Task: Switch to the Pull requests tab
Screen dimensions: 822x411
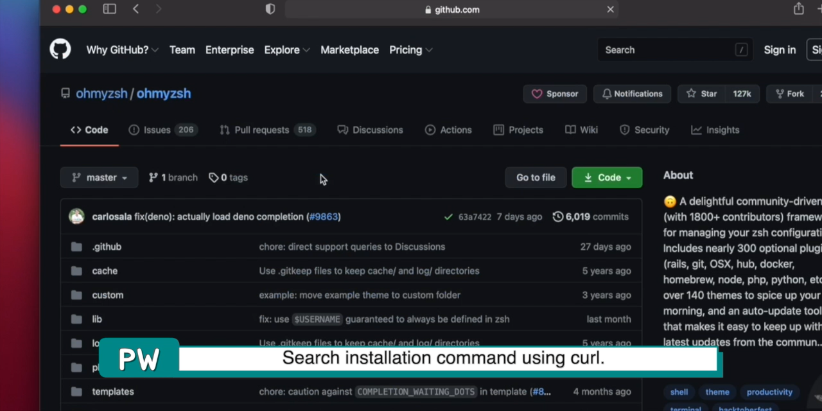Action: (268, 130)
